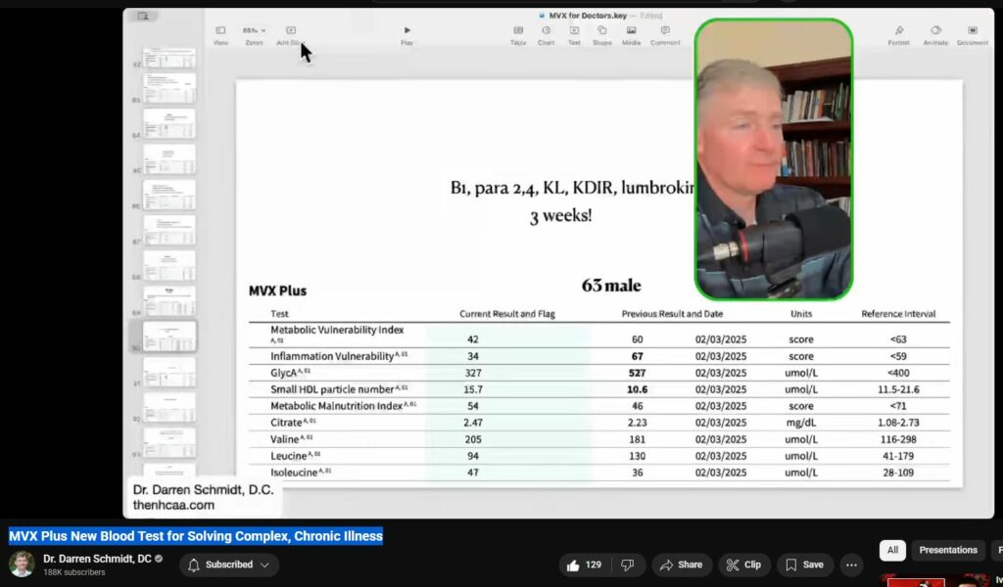The height and width of the screenshot is (587, 1003).
Task: Click the 'Metabolic Vulnerability Index' row label
Action: [x=337, y=331]
